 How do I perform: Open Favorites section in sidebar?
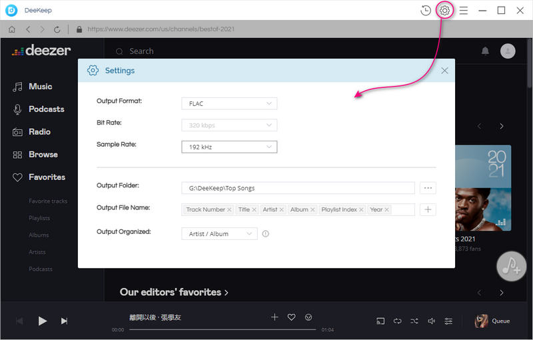click(x=39, y=177)
